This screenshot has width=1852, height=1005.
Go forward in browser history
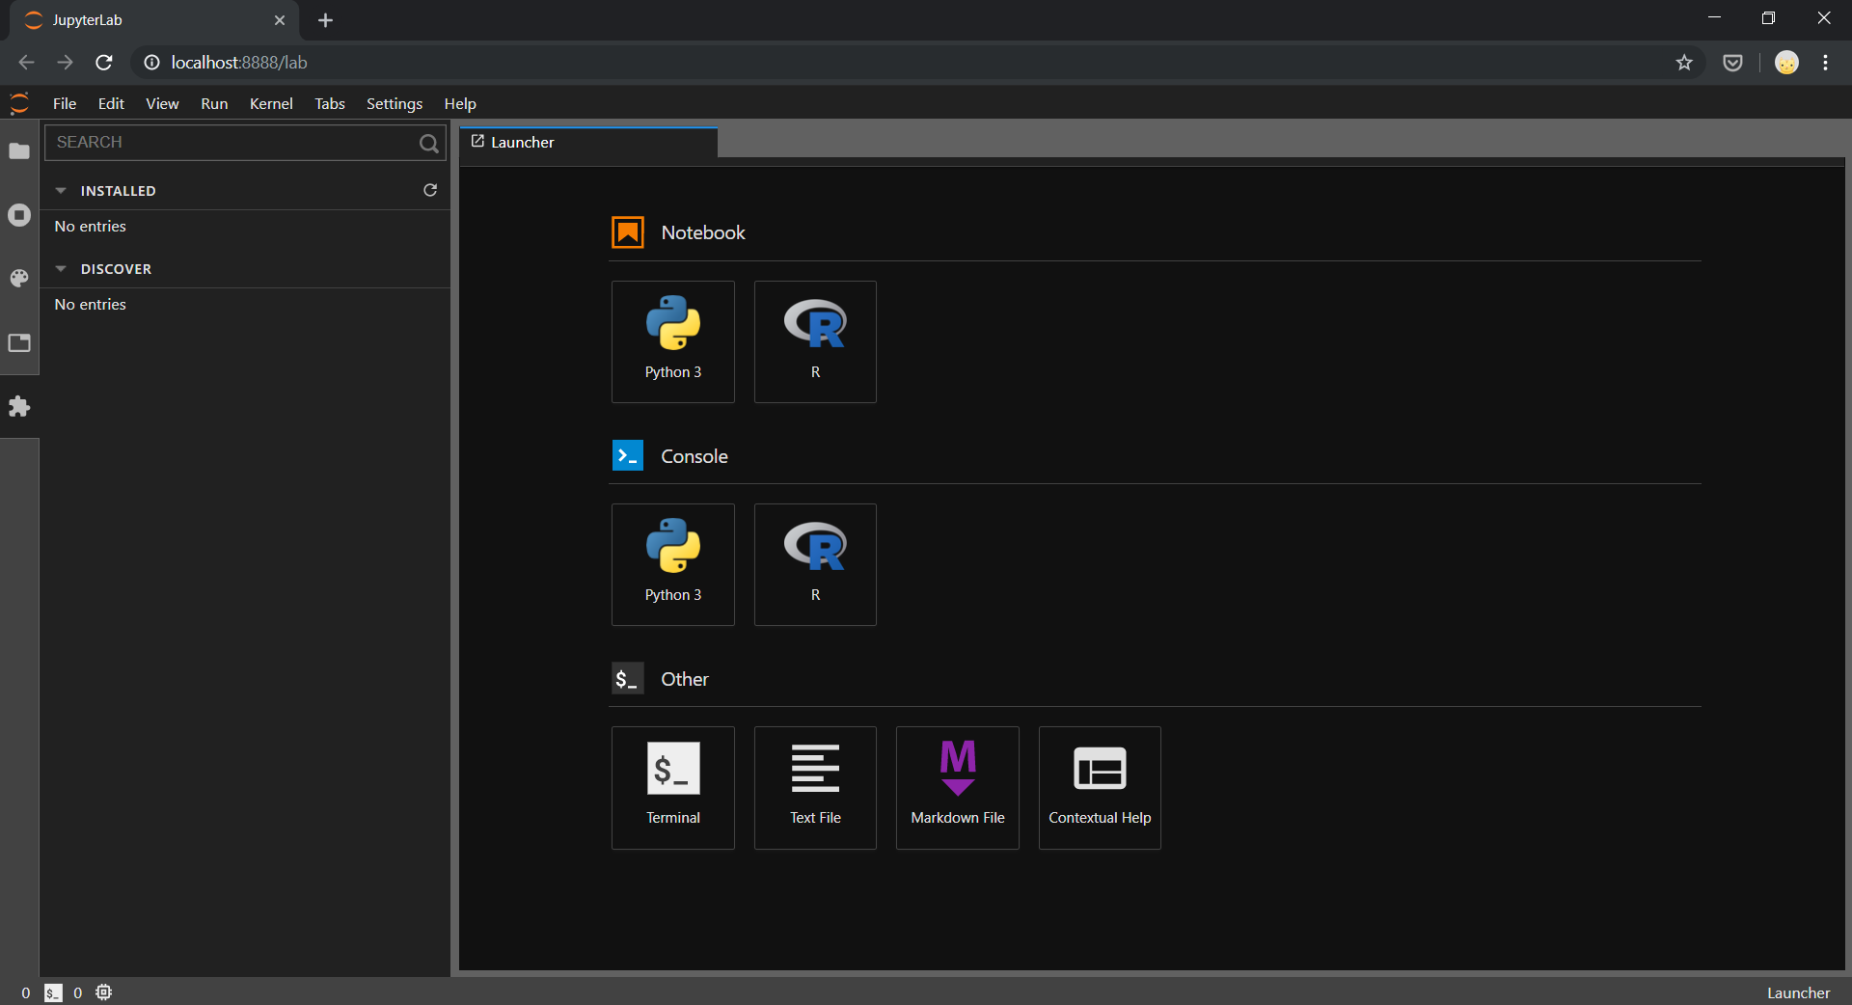65,63
